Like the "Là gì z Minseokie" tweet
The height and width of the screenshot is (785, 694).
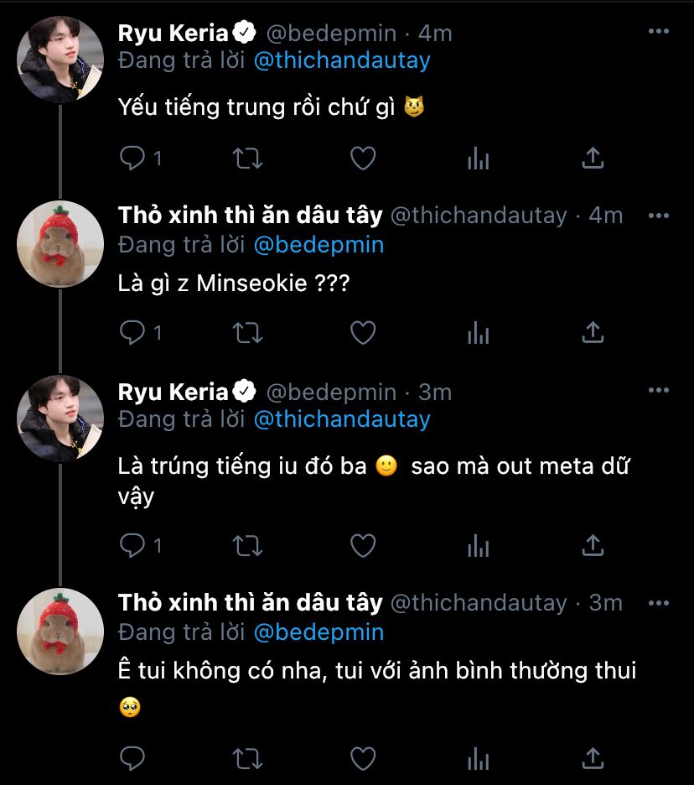362,332
